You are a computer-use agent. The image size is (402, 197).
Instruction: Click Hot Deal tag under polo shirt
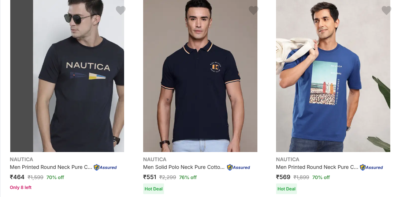tap(153, 189)
